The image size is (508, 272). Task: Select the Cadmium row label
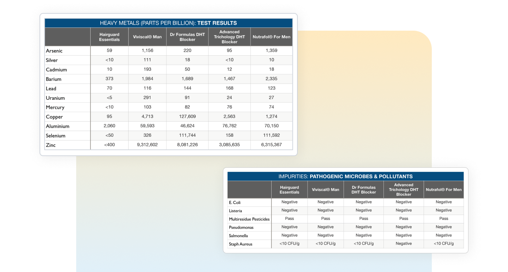tap(56, 70)
